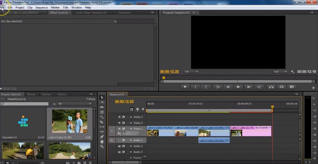The image size is (318, 164).
Task: Toggle Video 2 track visibility eye
Action: [119, 123]
